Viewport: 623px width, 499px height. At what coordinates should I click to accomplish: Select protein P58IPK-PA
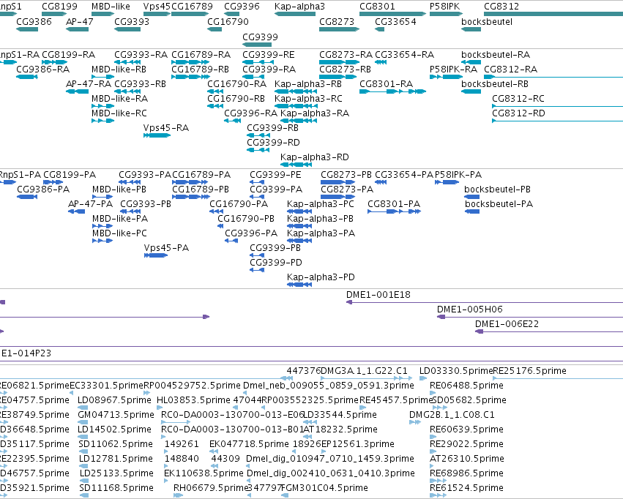coord(458,175)
